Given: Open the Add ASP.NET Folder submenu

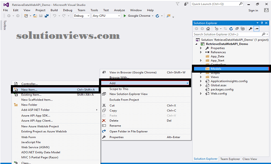Looking at the screenshot, I should (55, 110).
